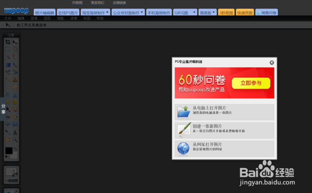Open the 联系我们 link
The width and height of the screenshot is (312, 193).
click(x=97, y=2)
